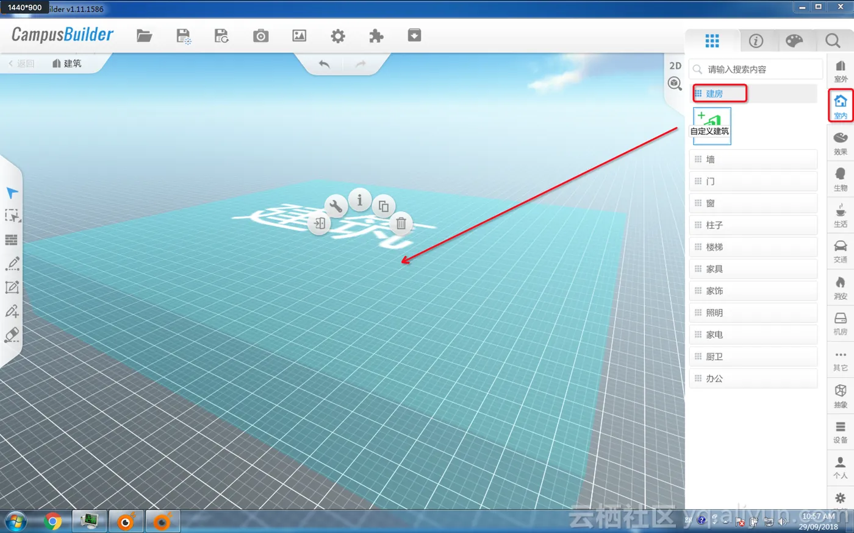Select the marquee box selection tool
Viewport: 854px width, 533px height.
[x=12, y=216]
